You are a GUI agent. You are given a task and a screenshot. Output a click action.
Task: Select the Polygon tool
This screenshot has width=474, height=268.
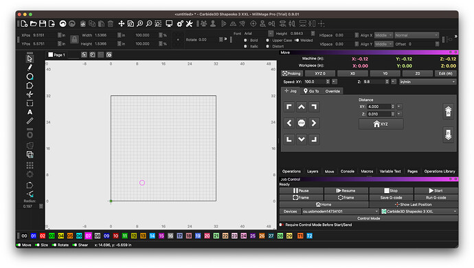coord(30,86)
